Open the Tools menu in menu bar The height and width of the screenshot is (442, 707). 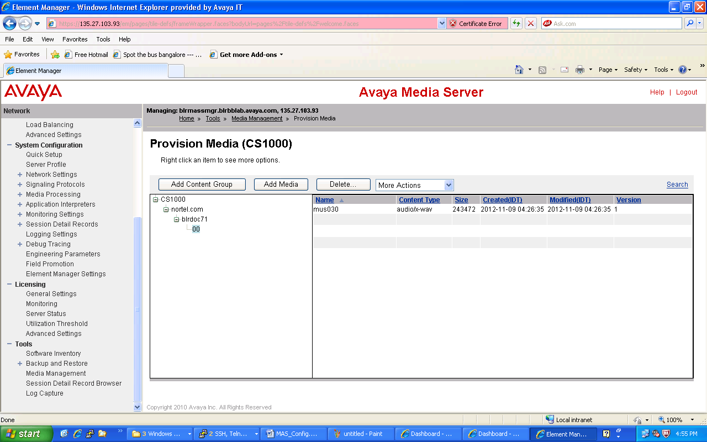103,39
